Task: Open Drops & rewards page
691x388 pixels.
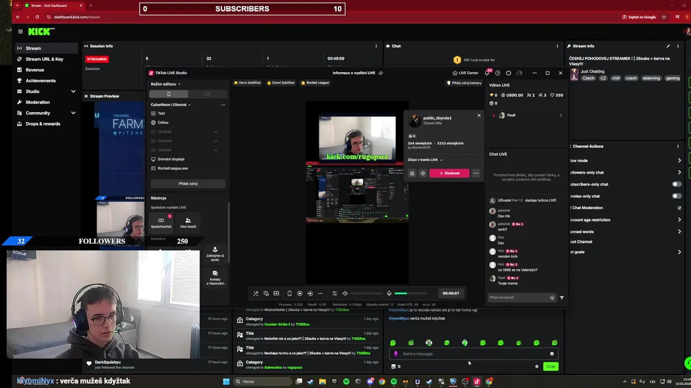Action: point(43,124)
